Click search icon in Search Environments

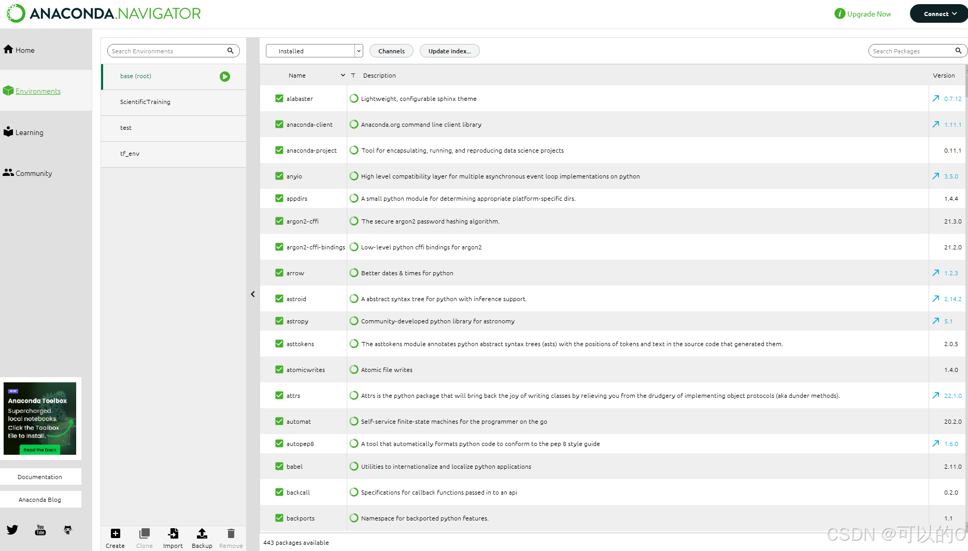pos(231,51)
